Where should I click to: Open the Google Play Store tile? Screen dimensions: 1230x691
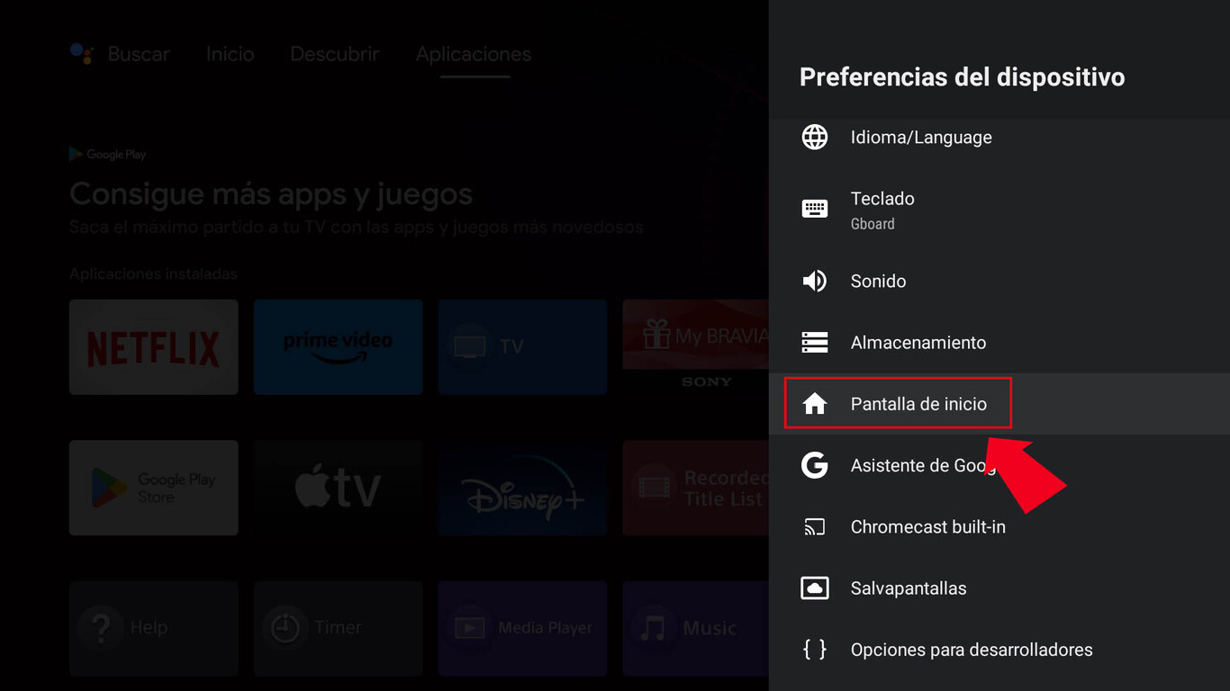point(153,488)
